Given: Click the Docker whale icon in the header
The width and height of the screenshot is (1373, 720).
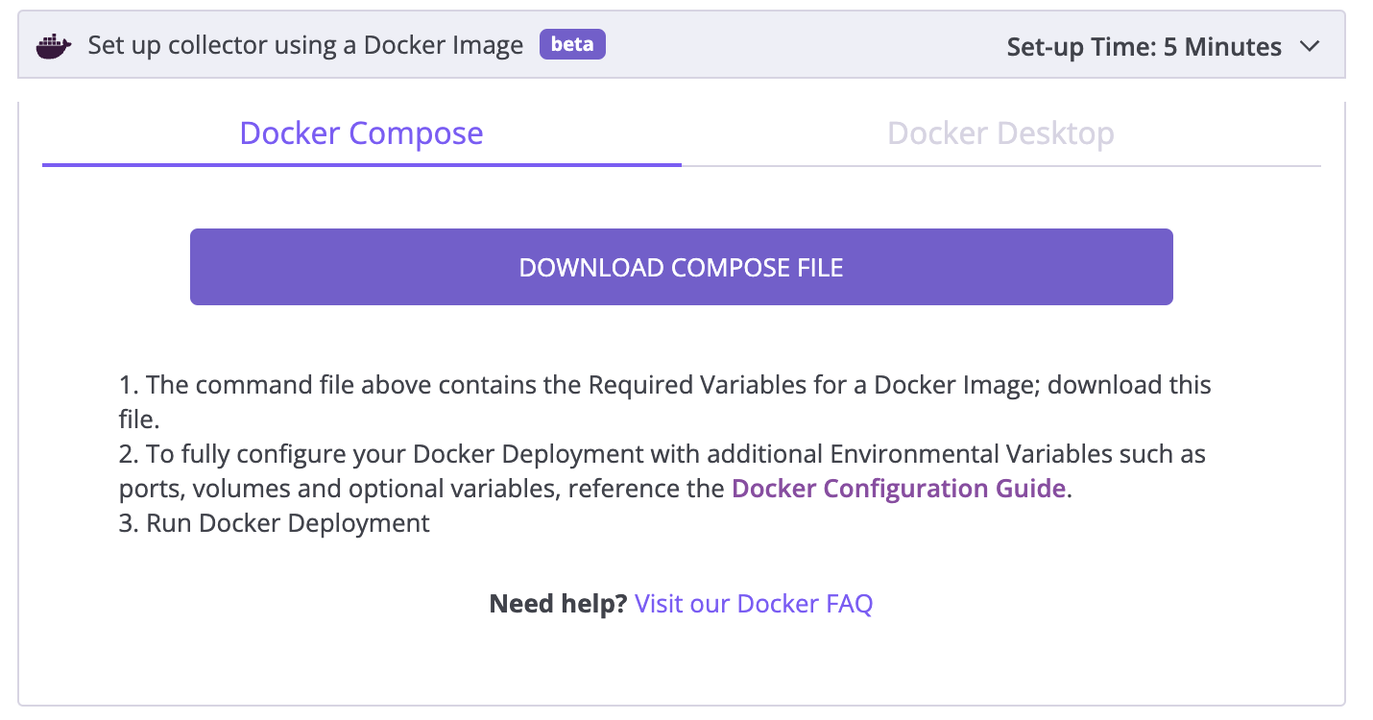Looking at the screenshot, I should [x=53, y=44].
